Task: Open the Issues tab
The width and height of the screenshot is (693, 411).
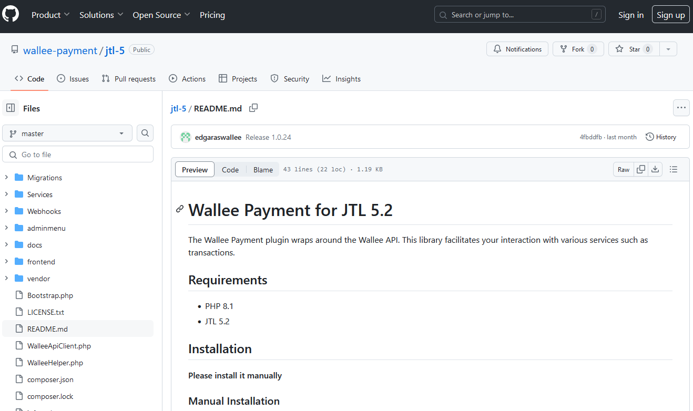Action: (73, 79)
